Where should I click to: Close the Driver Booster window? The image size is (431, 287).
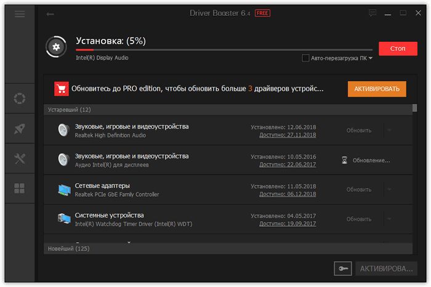coord(418,13)
